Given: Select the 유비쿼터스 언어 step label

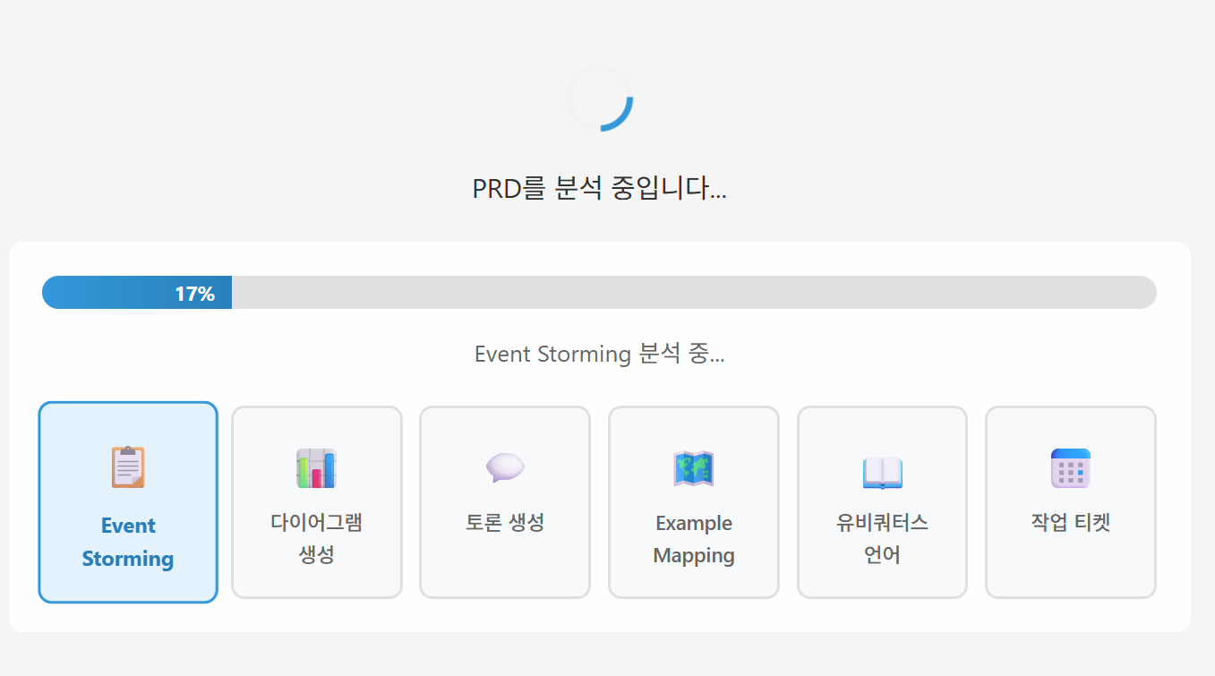Looking at the screenshot, I should pos(882,538).
